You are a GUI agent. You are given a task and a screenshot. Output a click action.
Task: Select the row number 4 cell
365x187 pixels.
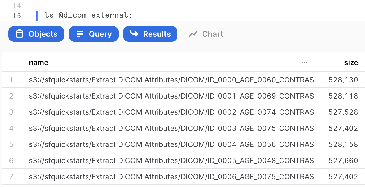[12, 128]
